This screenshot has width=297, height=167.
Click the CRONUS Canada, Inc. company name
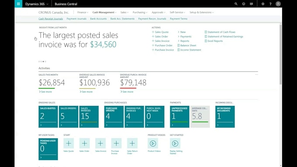click(x=54, y=13)
